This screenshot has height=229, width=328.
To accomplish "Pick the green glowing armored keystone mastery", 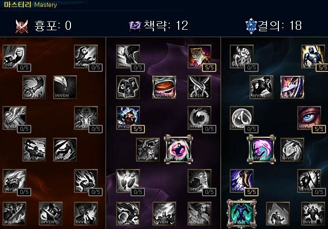I will click(x=241, y=214).
